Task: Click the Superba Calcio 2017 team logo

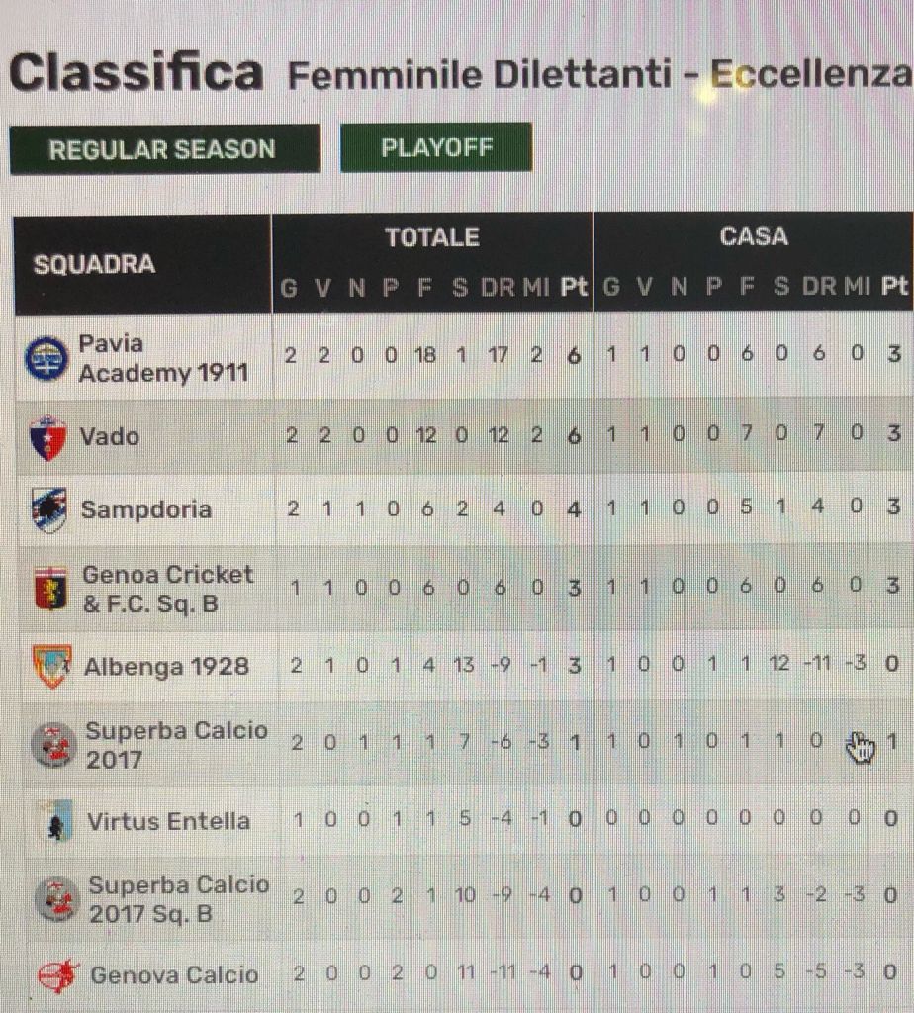Action: point(53,745)
